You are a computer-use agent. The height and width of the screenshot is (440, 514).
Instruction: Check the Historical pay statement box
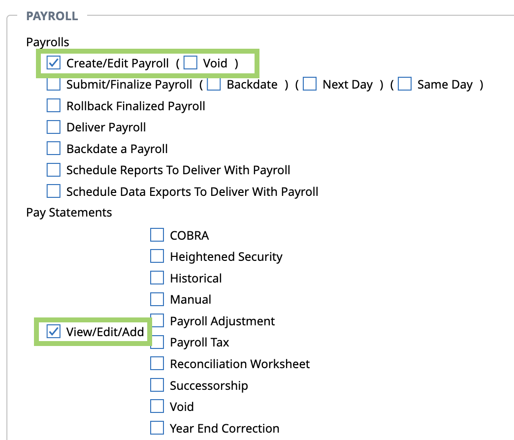[x=157, y=278]
